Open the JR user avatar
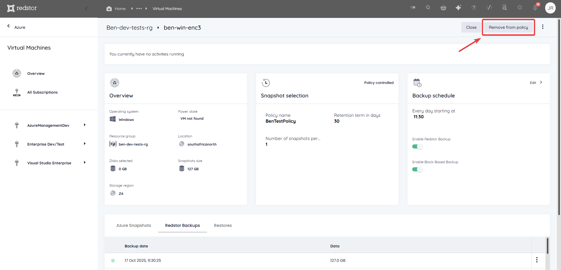The height and width of the screenshot is (270, 561). point(550,8)
